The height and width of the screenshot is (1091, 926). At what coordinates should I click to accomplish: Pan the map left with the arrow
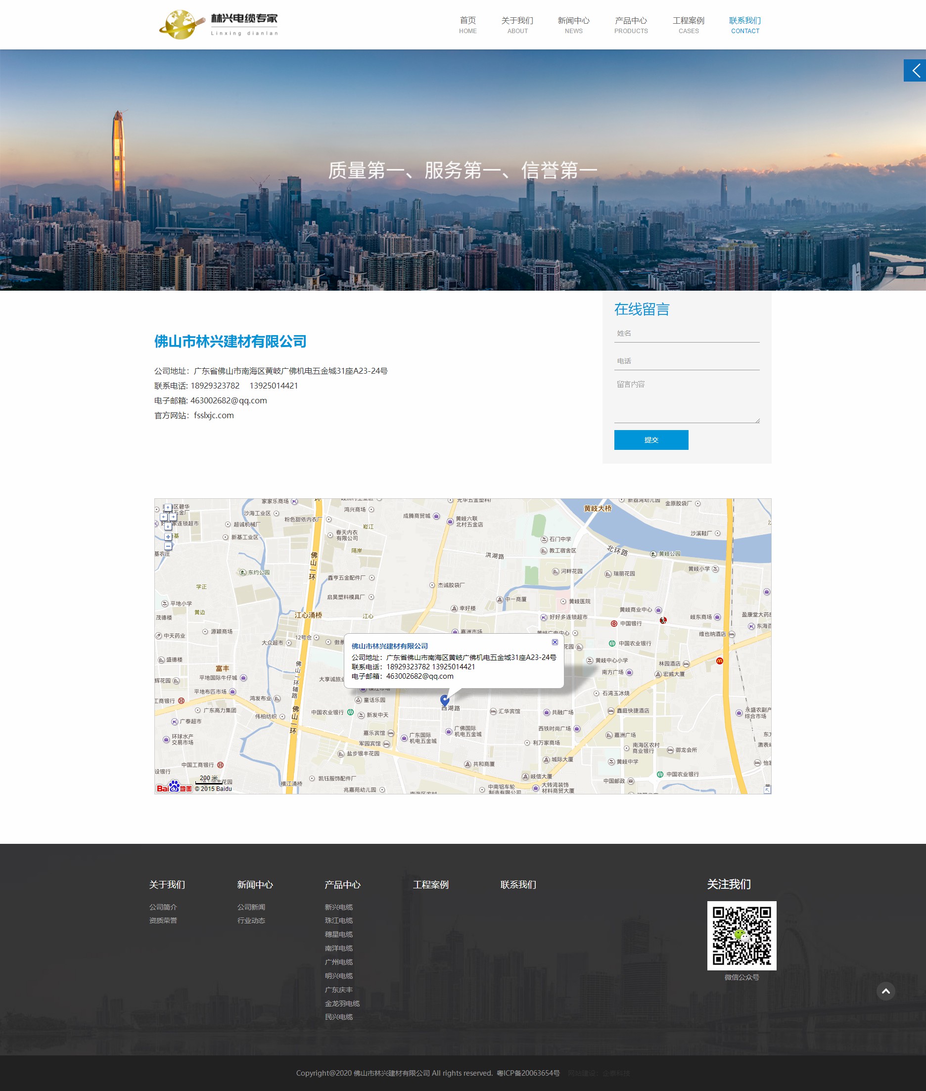click(163, 517)
